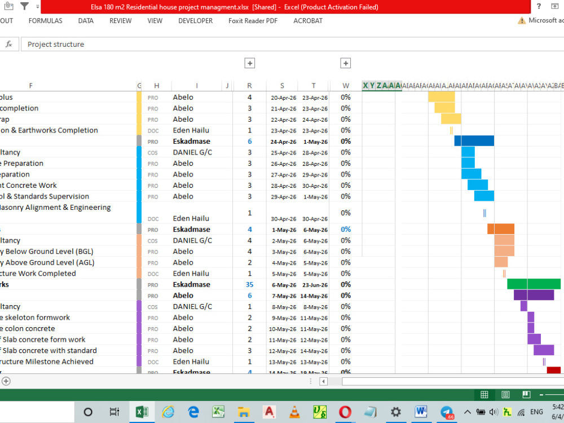
Task: Open VLC media player from taskbar
Action: click(x=294, y=412)
